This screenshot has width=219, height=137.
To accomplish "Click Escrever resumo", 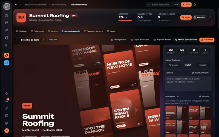I will pos(201,73).
